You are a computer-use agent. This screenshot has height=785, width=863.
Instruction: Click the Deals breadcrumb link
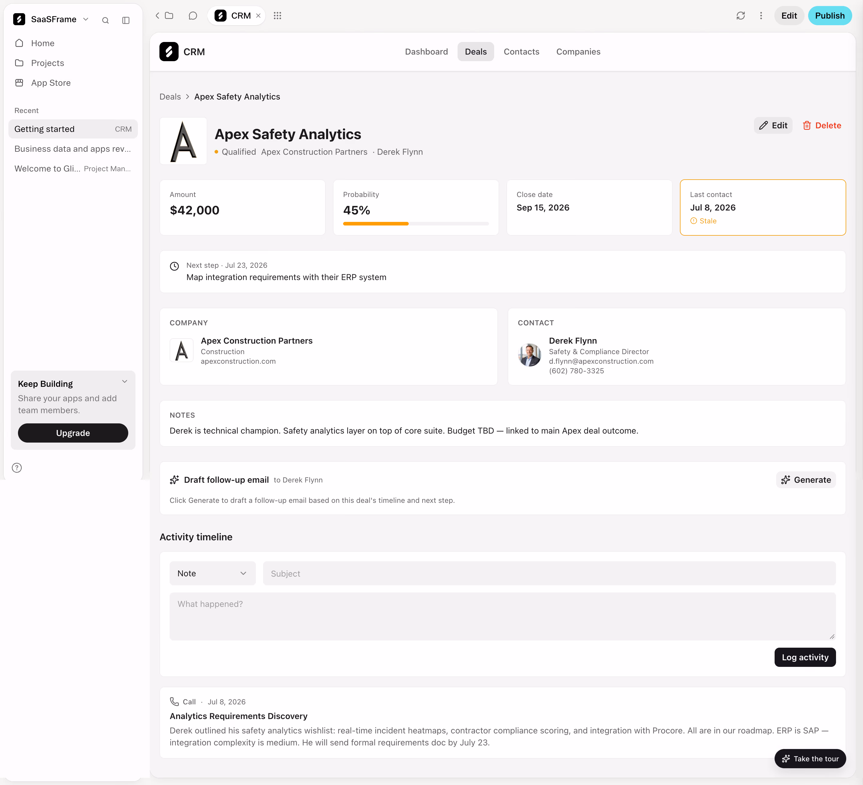(x=170, y=97)
